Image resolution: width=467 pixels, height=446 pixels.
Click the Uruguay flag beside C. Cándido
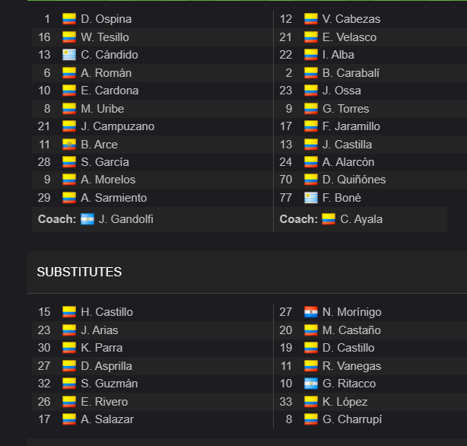point(69,55)
